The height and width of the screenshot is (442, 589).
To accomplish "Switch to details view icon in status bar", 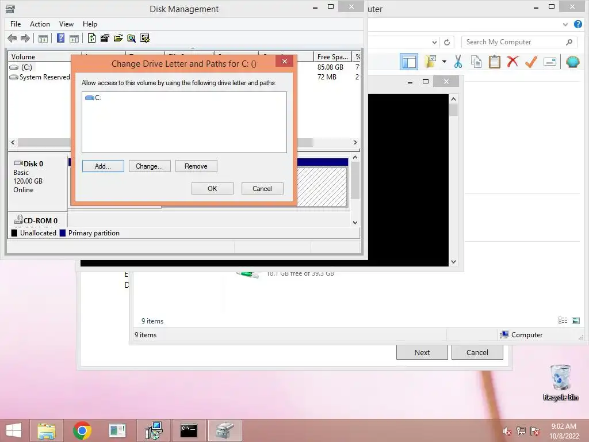I will (563, 320).
